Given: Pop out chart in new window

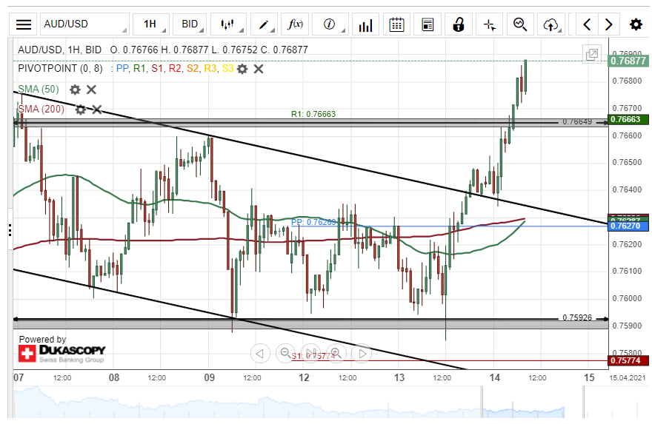Looking at the screenshot, I should click(x=592, y=54).
